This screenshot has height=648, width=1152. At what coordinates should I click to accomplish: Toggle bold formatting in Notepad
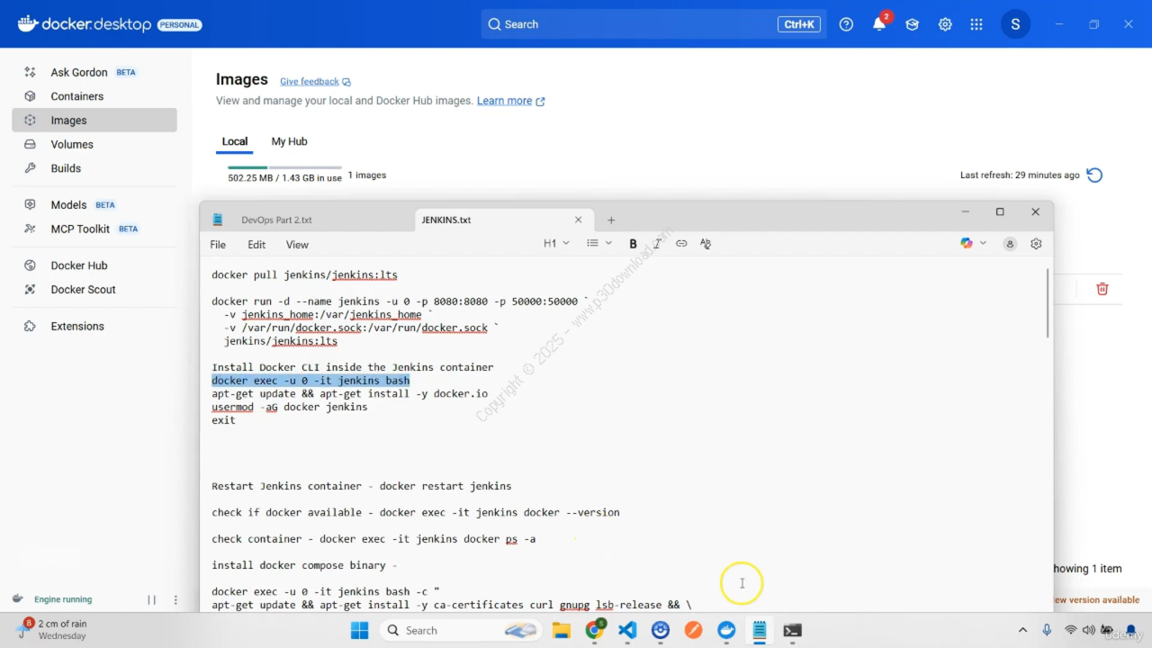633,244
